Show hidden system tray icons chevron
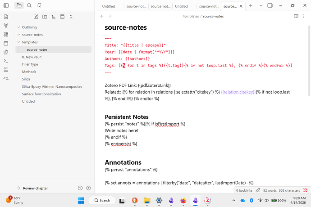Image resolution: width=311 pixels, height=207 pixels. pos(234,200)
